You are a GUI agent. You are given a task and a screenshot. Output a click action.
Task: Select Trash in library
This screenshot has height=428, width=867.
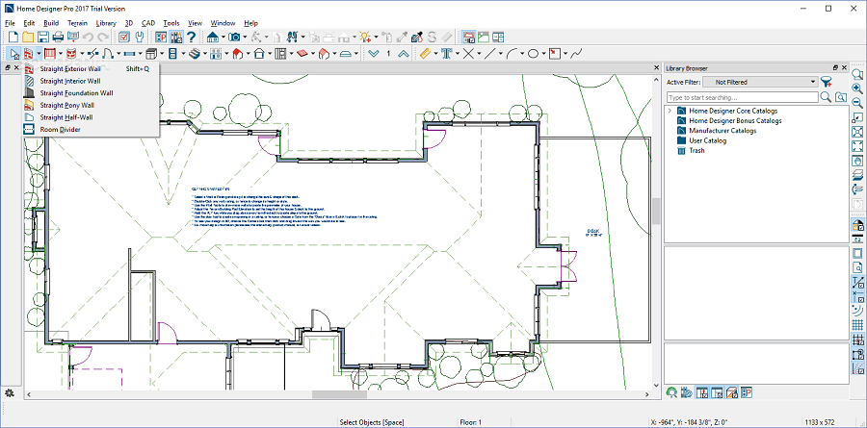coord(696,151)
